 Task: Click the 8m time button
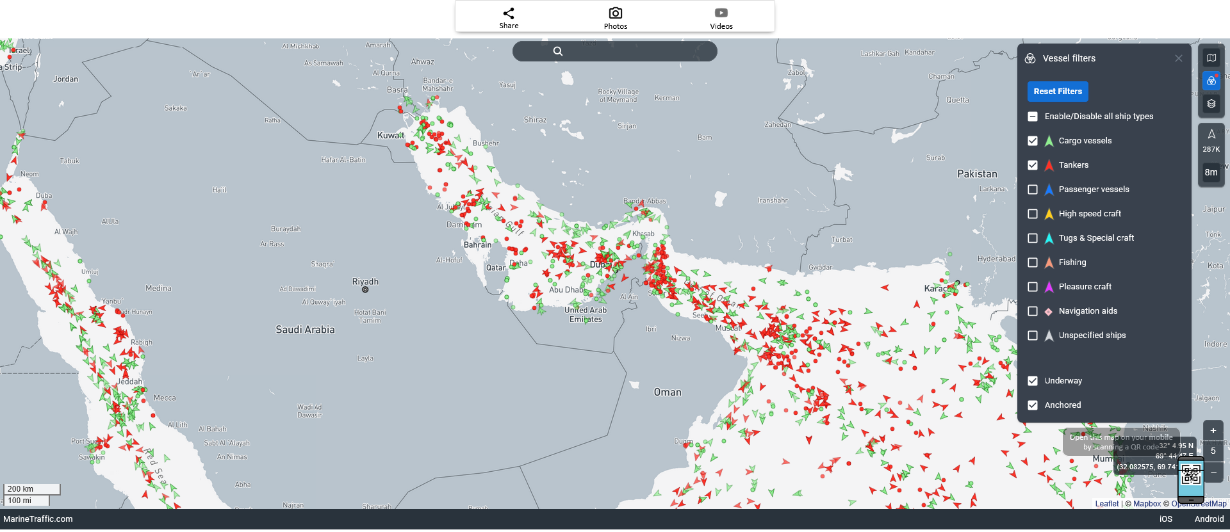(1211, 172)
